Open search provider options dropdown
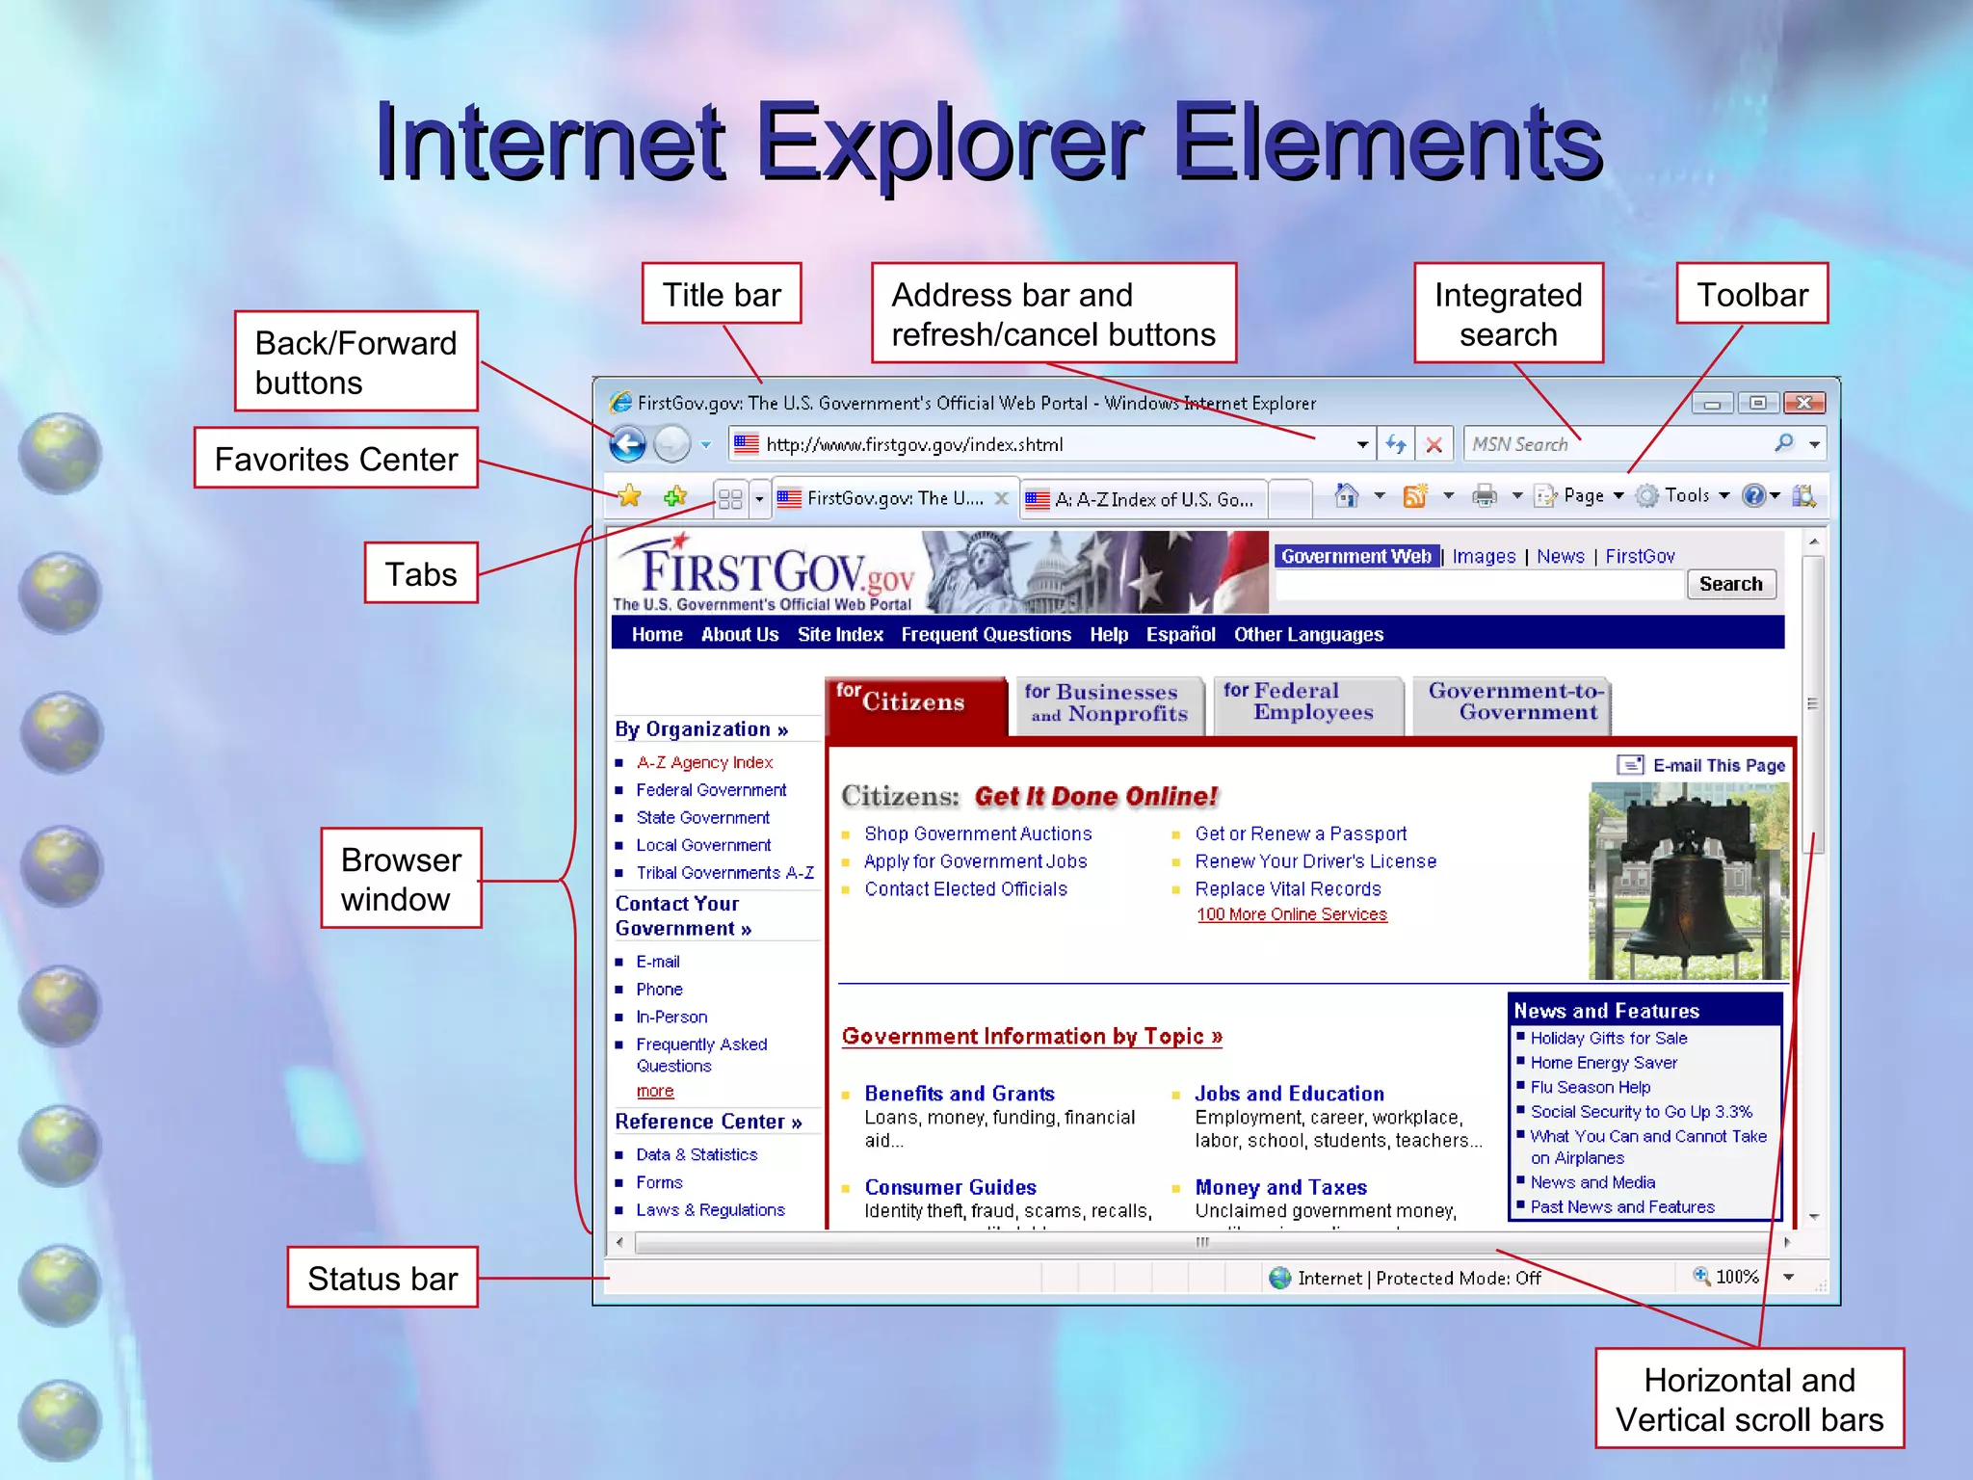The height and width of the screenshot is (1480, 1973). tap(1815, 445)
